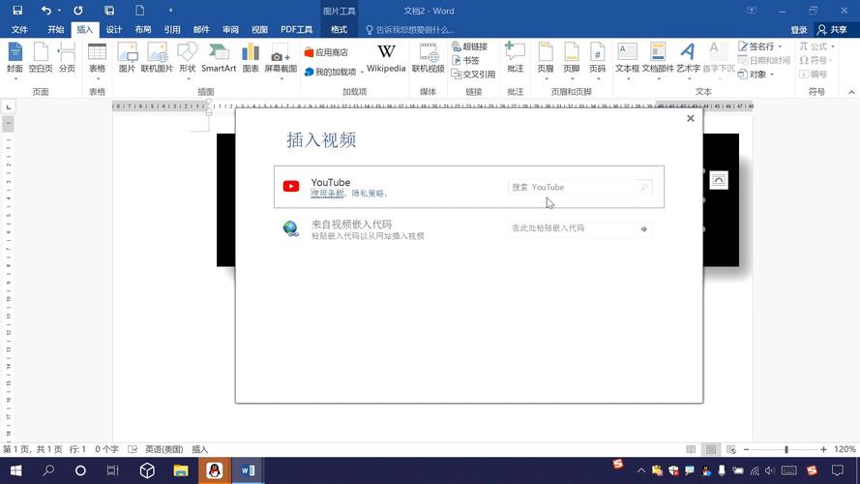Save document with the floppy disk icon

(17, 11)
